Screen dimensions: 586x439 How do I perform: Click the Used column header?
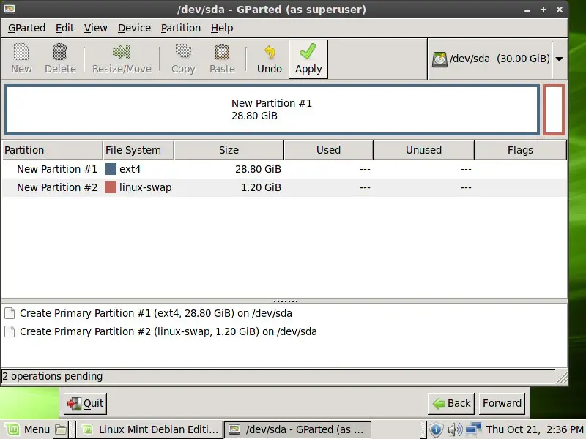point(328,150)
